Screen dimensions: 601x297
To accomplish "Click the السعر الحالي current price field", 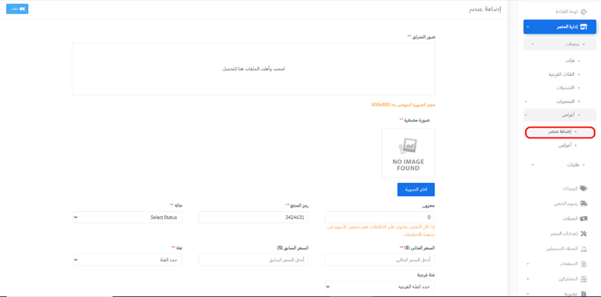I will (x=380, y=260).
